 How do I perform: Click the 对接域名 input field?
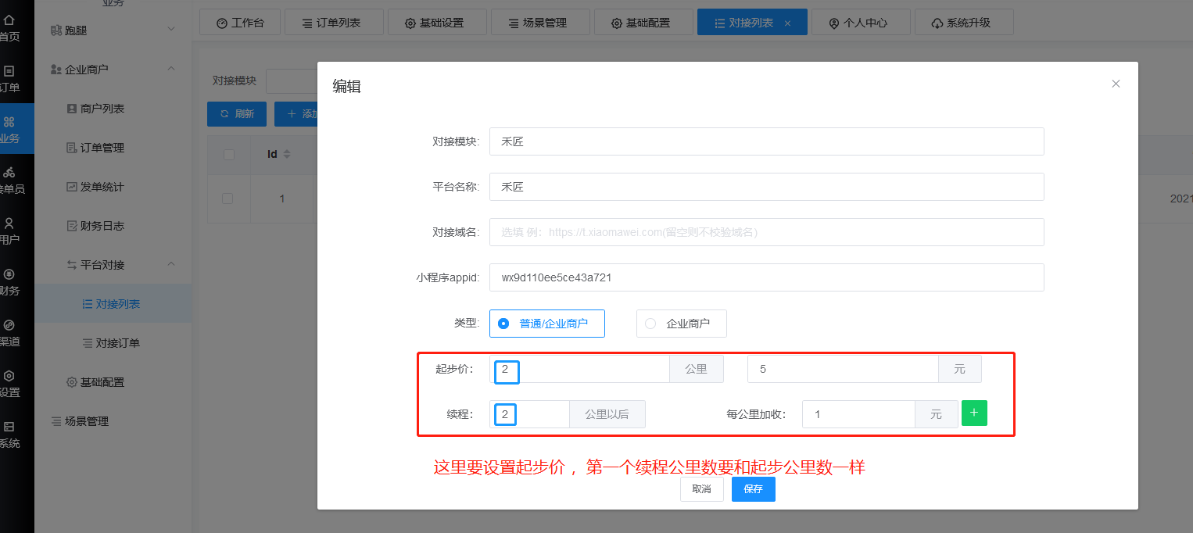coord(766,232)
